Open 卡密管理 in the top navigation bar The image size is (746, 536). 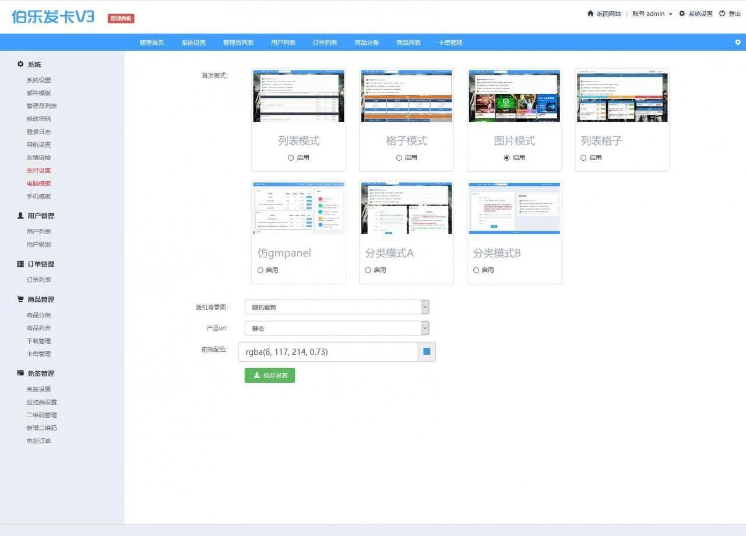450,43
